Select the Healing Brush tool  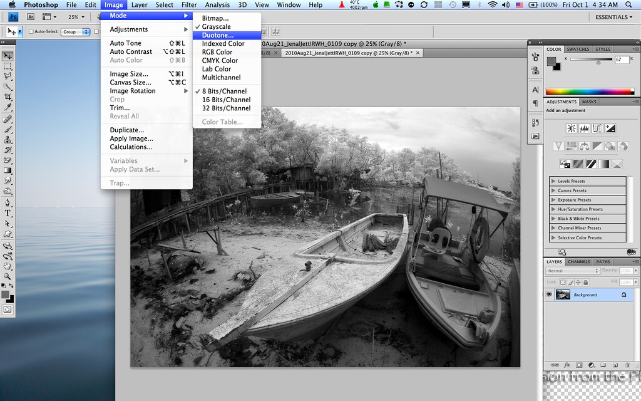[8, 119]
